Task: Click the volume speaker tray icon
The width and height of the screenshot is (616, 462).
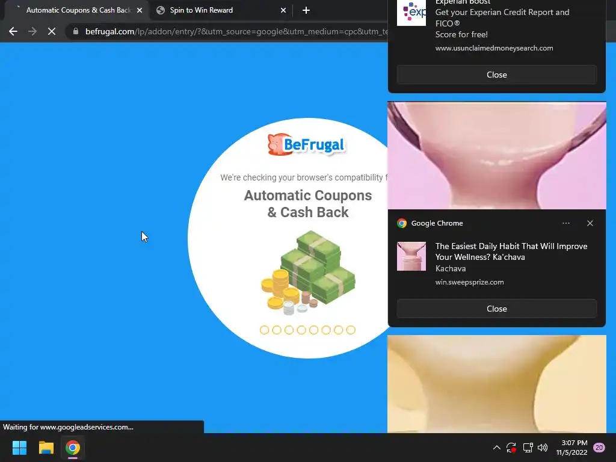Action: tap(543, 448)
